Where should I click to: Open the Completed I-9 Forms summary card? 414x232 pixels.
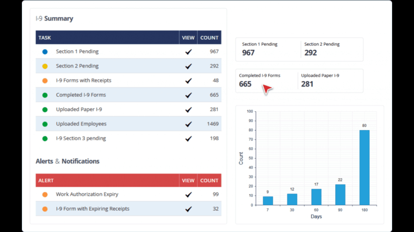(267, 80)
